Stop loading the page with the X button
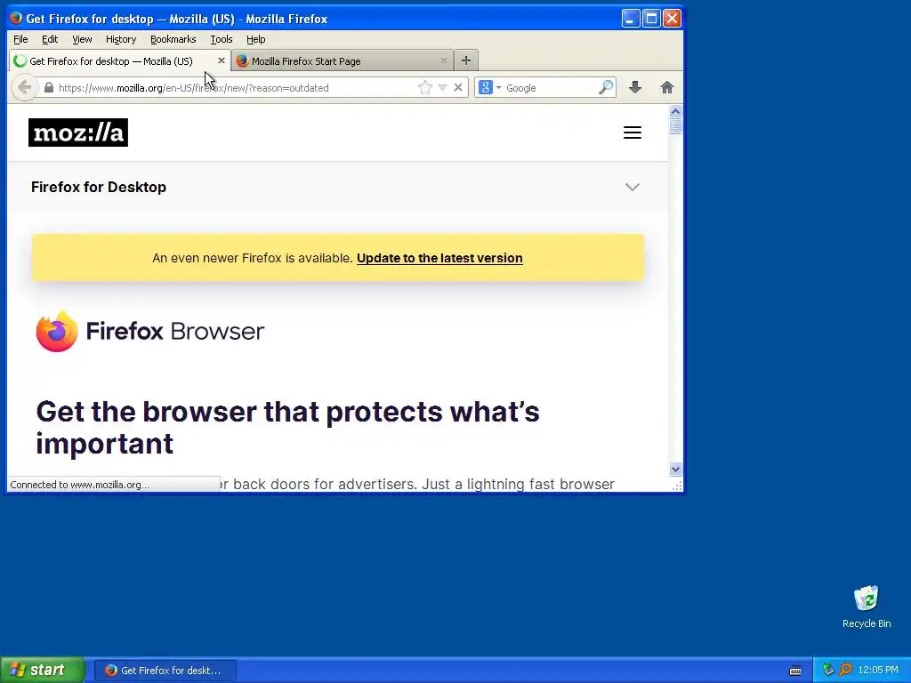Image resolution: width=911 pixels, height=683 pixels. 458,88
